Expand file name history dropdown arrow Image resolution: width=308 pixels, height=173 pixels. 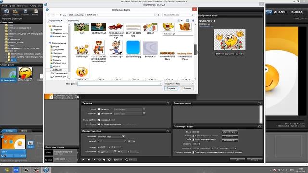(x=160, y=84)
